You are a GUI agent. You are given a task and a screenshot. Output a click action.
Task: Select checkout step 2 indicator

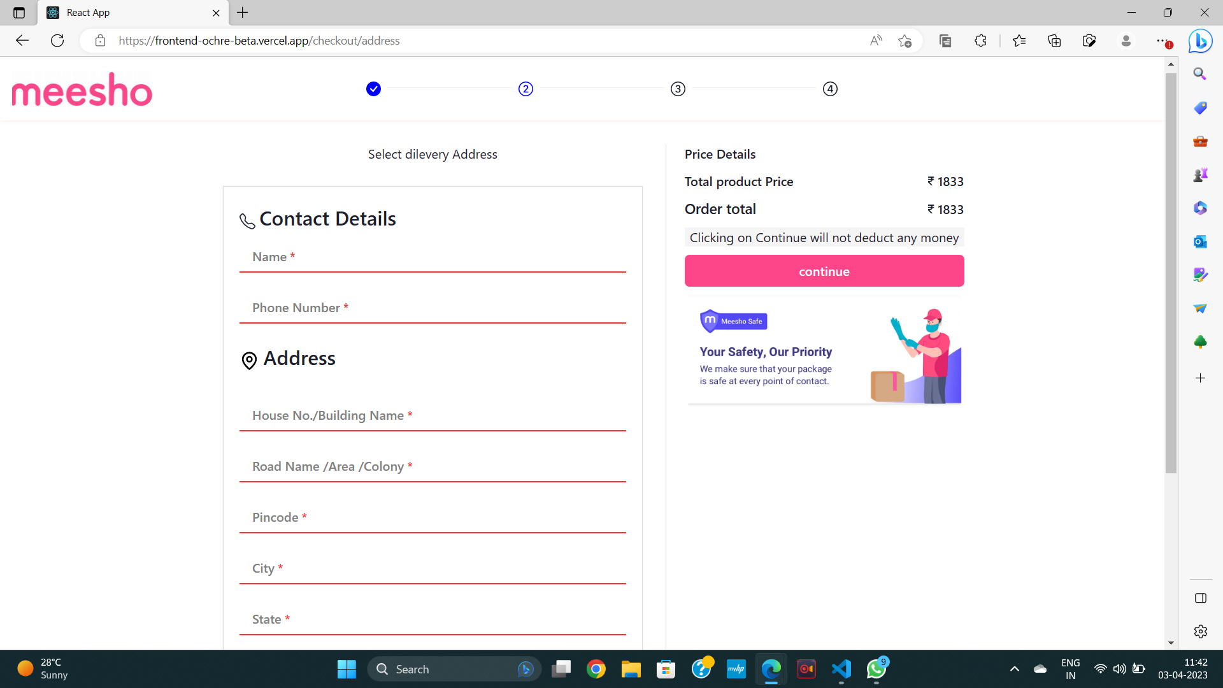(526, 89)
